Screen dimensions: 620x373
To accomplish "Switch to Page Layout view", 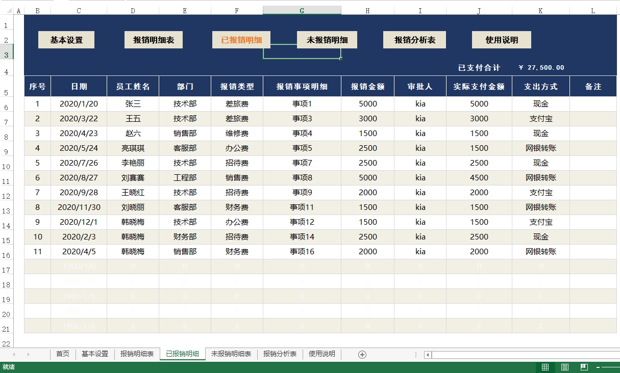I will [x=565, y=367].
